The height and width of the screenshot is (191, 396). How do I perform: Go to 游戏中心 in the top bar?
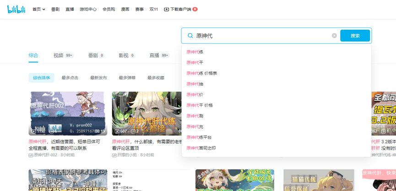(x=88, y=9)
